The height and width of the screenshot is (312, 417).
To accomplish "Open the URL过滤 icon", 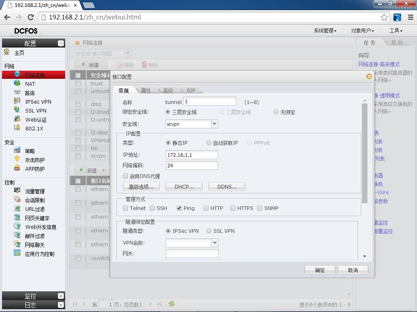I will point(17,208).
